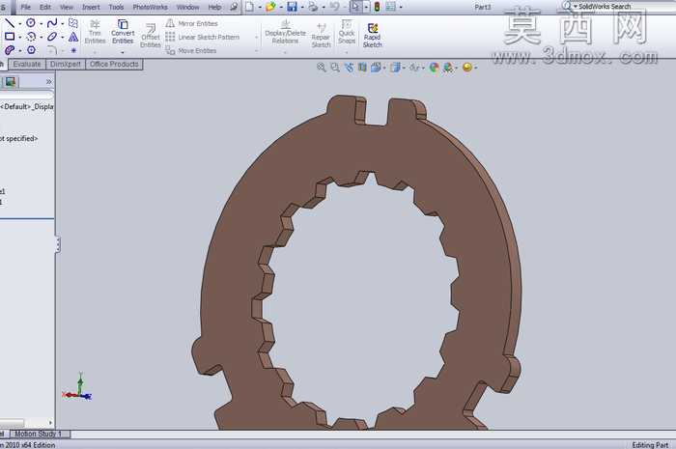Open the Tools menu
This screenshot has height=449, width=676.
tap(116, 7)
